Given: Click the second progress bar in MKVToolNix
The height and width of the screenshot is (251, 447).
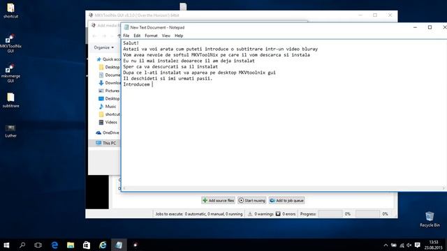Looking at the screenshot, I should (367, 214).
